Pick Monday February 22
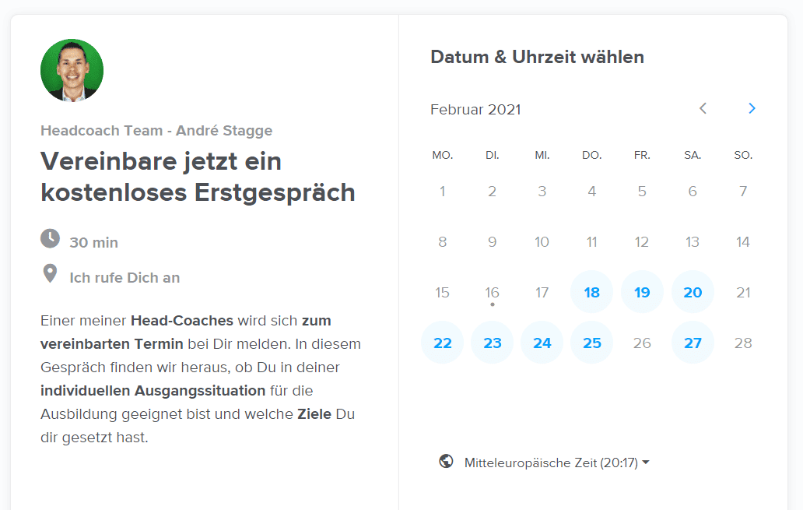 coord(443,343)
